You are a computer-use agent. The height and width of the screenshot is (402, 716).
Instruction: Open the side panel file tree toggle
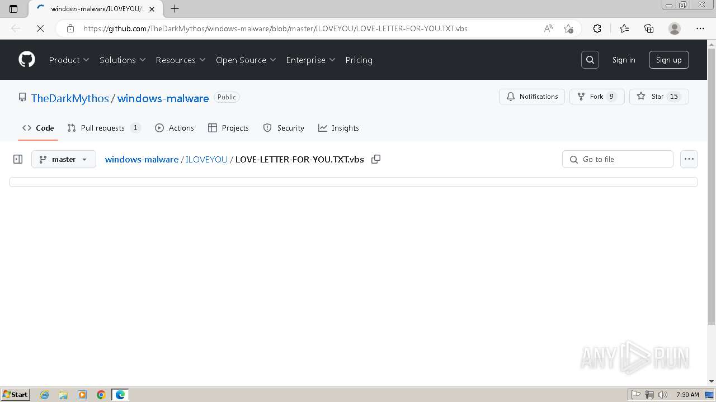[x=18, y=159]
